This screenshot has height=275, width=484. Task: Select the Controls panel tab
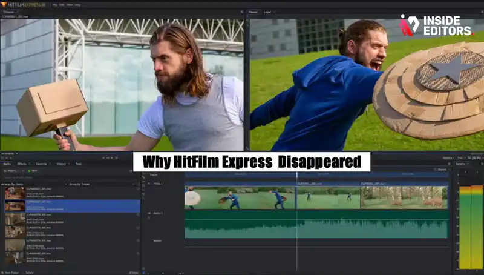pyautogui.click(x=41, y=164)
